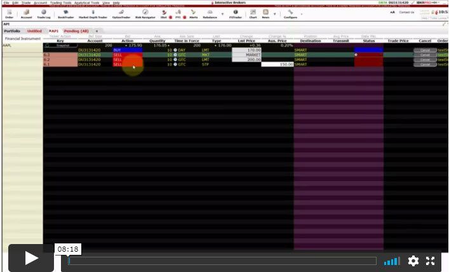Enter fullscreen on the video player
Viewport: 449px width, 272px height.
click(x=430, y=261)
